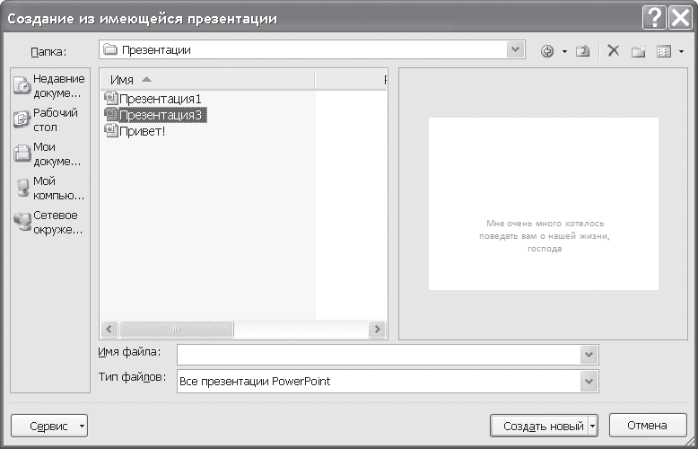This screenshot has width=698, height=449.
Task: Click the Views grid icon
Action: [x=664, y=52]
